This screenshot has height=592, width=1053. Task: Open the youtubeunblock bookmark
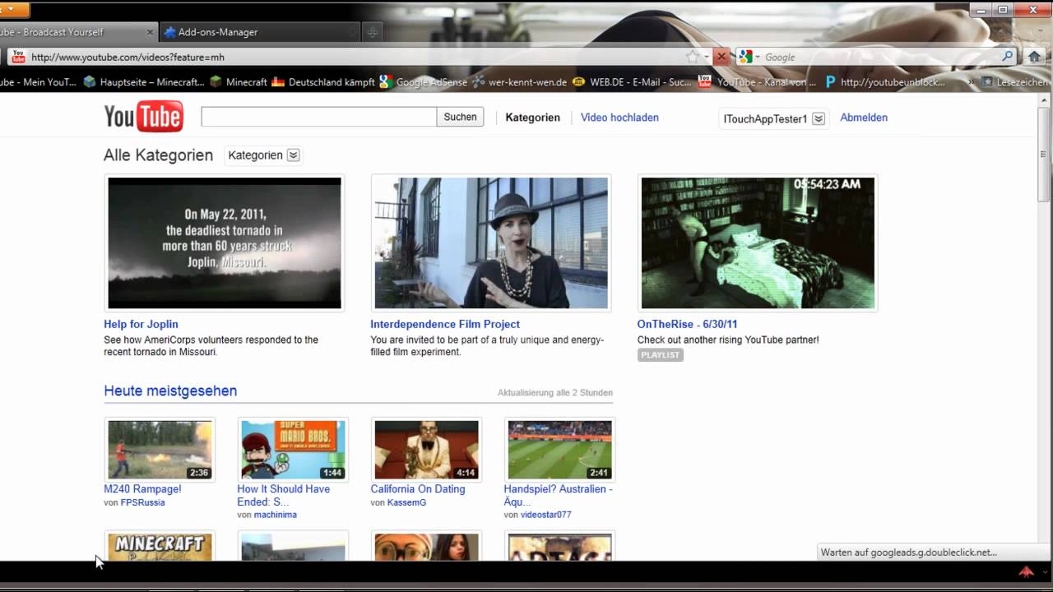[x=885, y=82]
